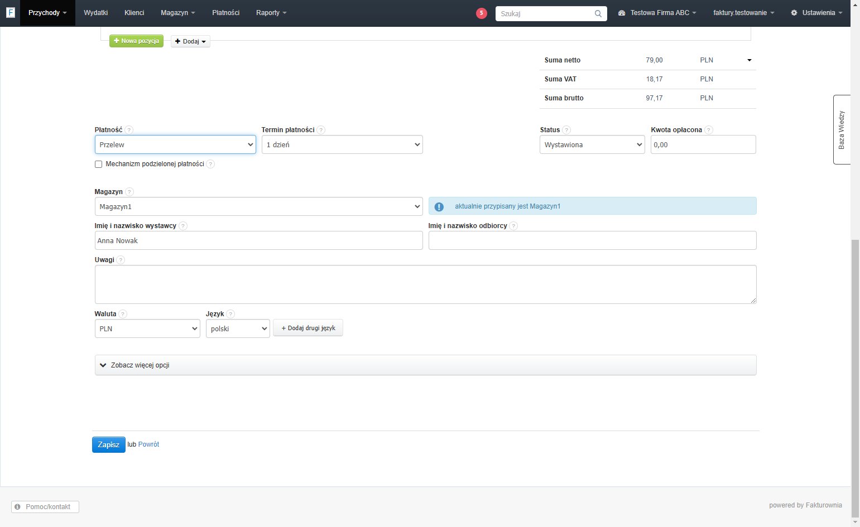Open the Klienci menu item
860x527 pixels.
coord(134,13)
